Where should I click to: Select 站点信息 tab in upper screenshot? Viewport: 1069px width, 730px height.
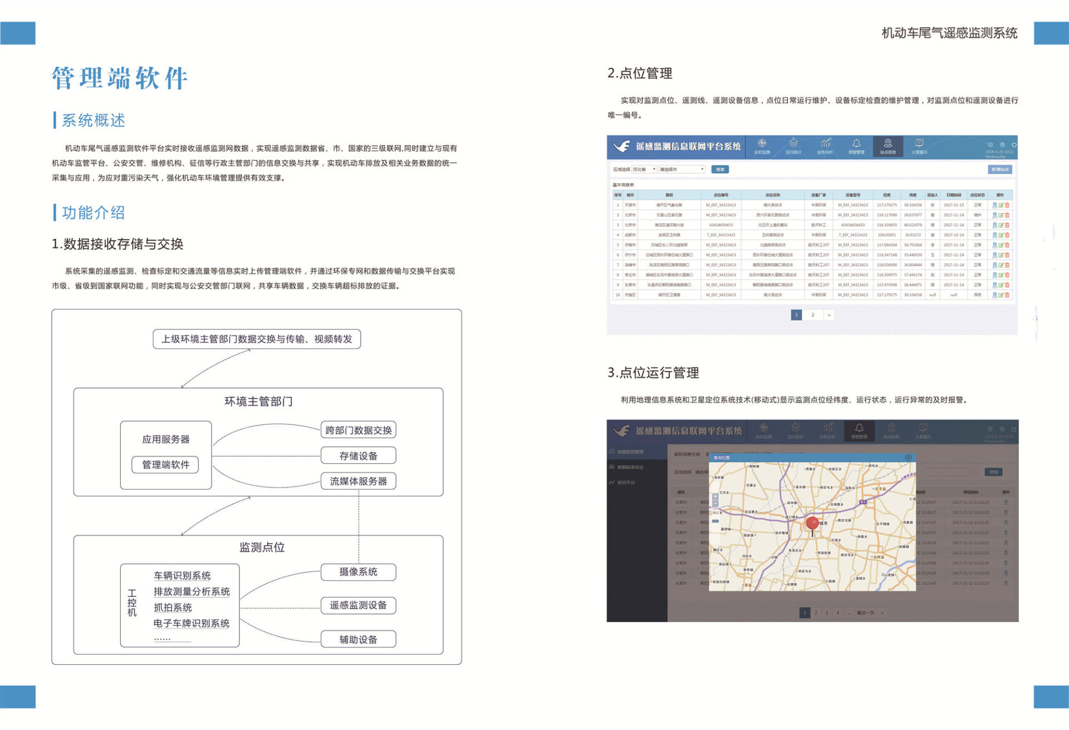888,146
